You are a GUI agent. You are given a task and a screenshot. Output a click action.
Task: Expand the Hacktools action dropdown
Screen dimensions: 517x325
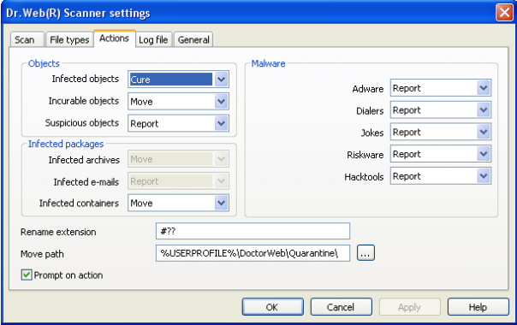(x=441, y=176)
